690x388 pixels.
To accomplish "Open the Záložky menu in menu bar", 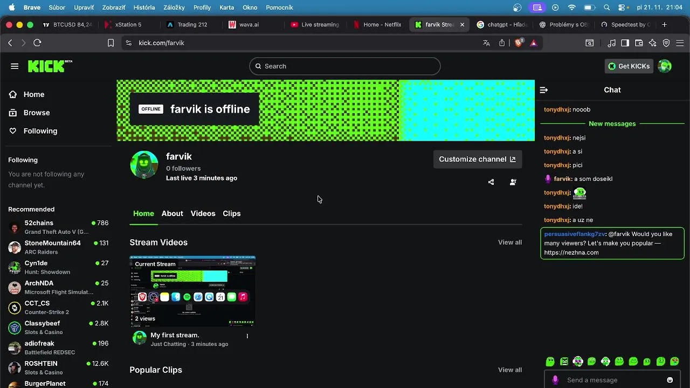I will click(173, 8).
